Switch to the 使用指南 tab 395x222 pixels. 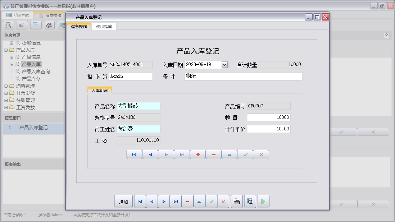(104, 26)
